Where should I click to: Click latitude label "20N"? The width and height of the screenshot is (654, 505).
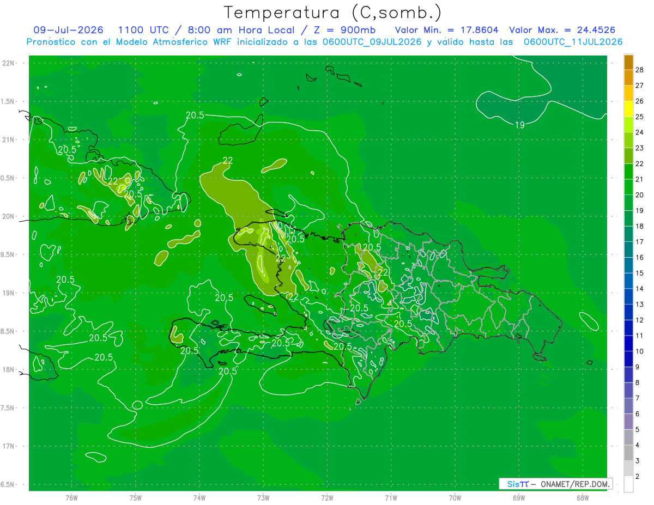(x=8, y=216)
